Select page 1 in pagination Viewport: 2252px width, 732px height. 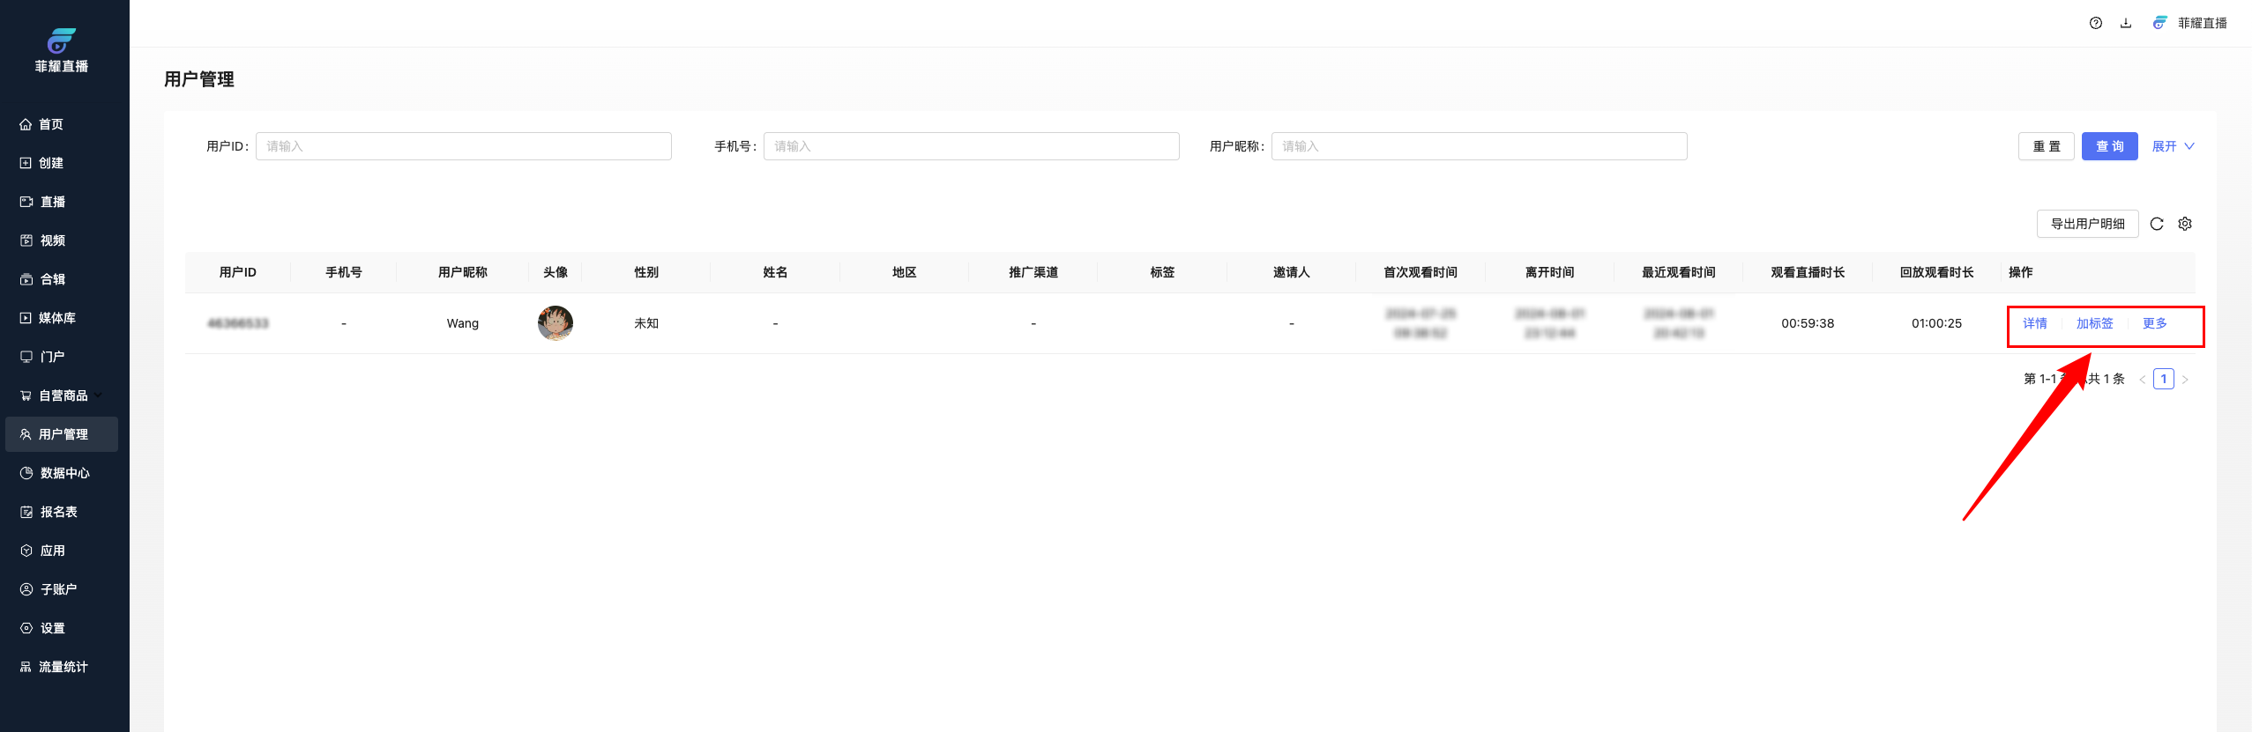click(2163, 379)
